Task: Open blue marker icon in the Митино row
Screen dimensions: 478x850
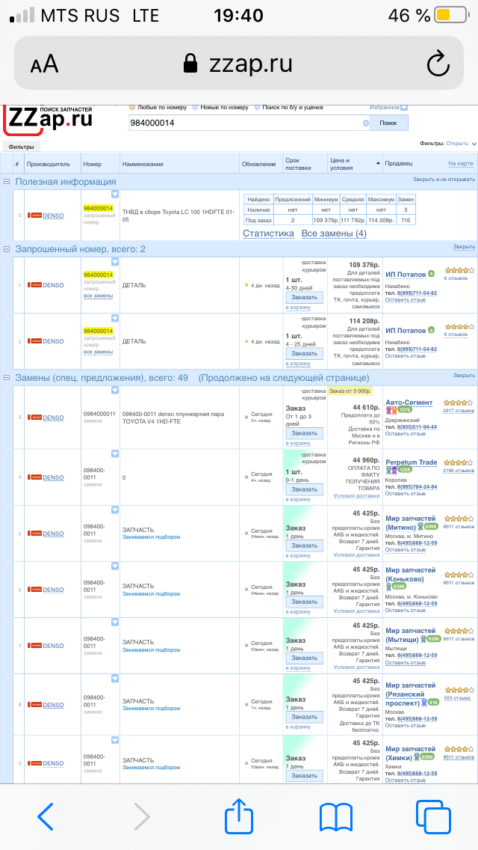Action: point(115,510)
